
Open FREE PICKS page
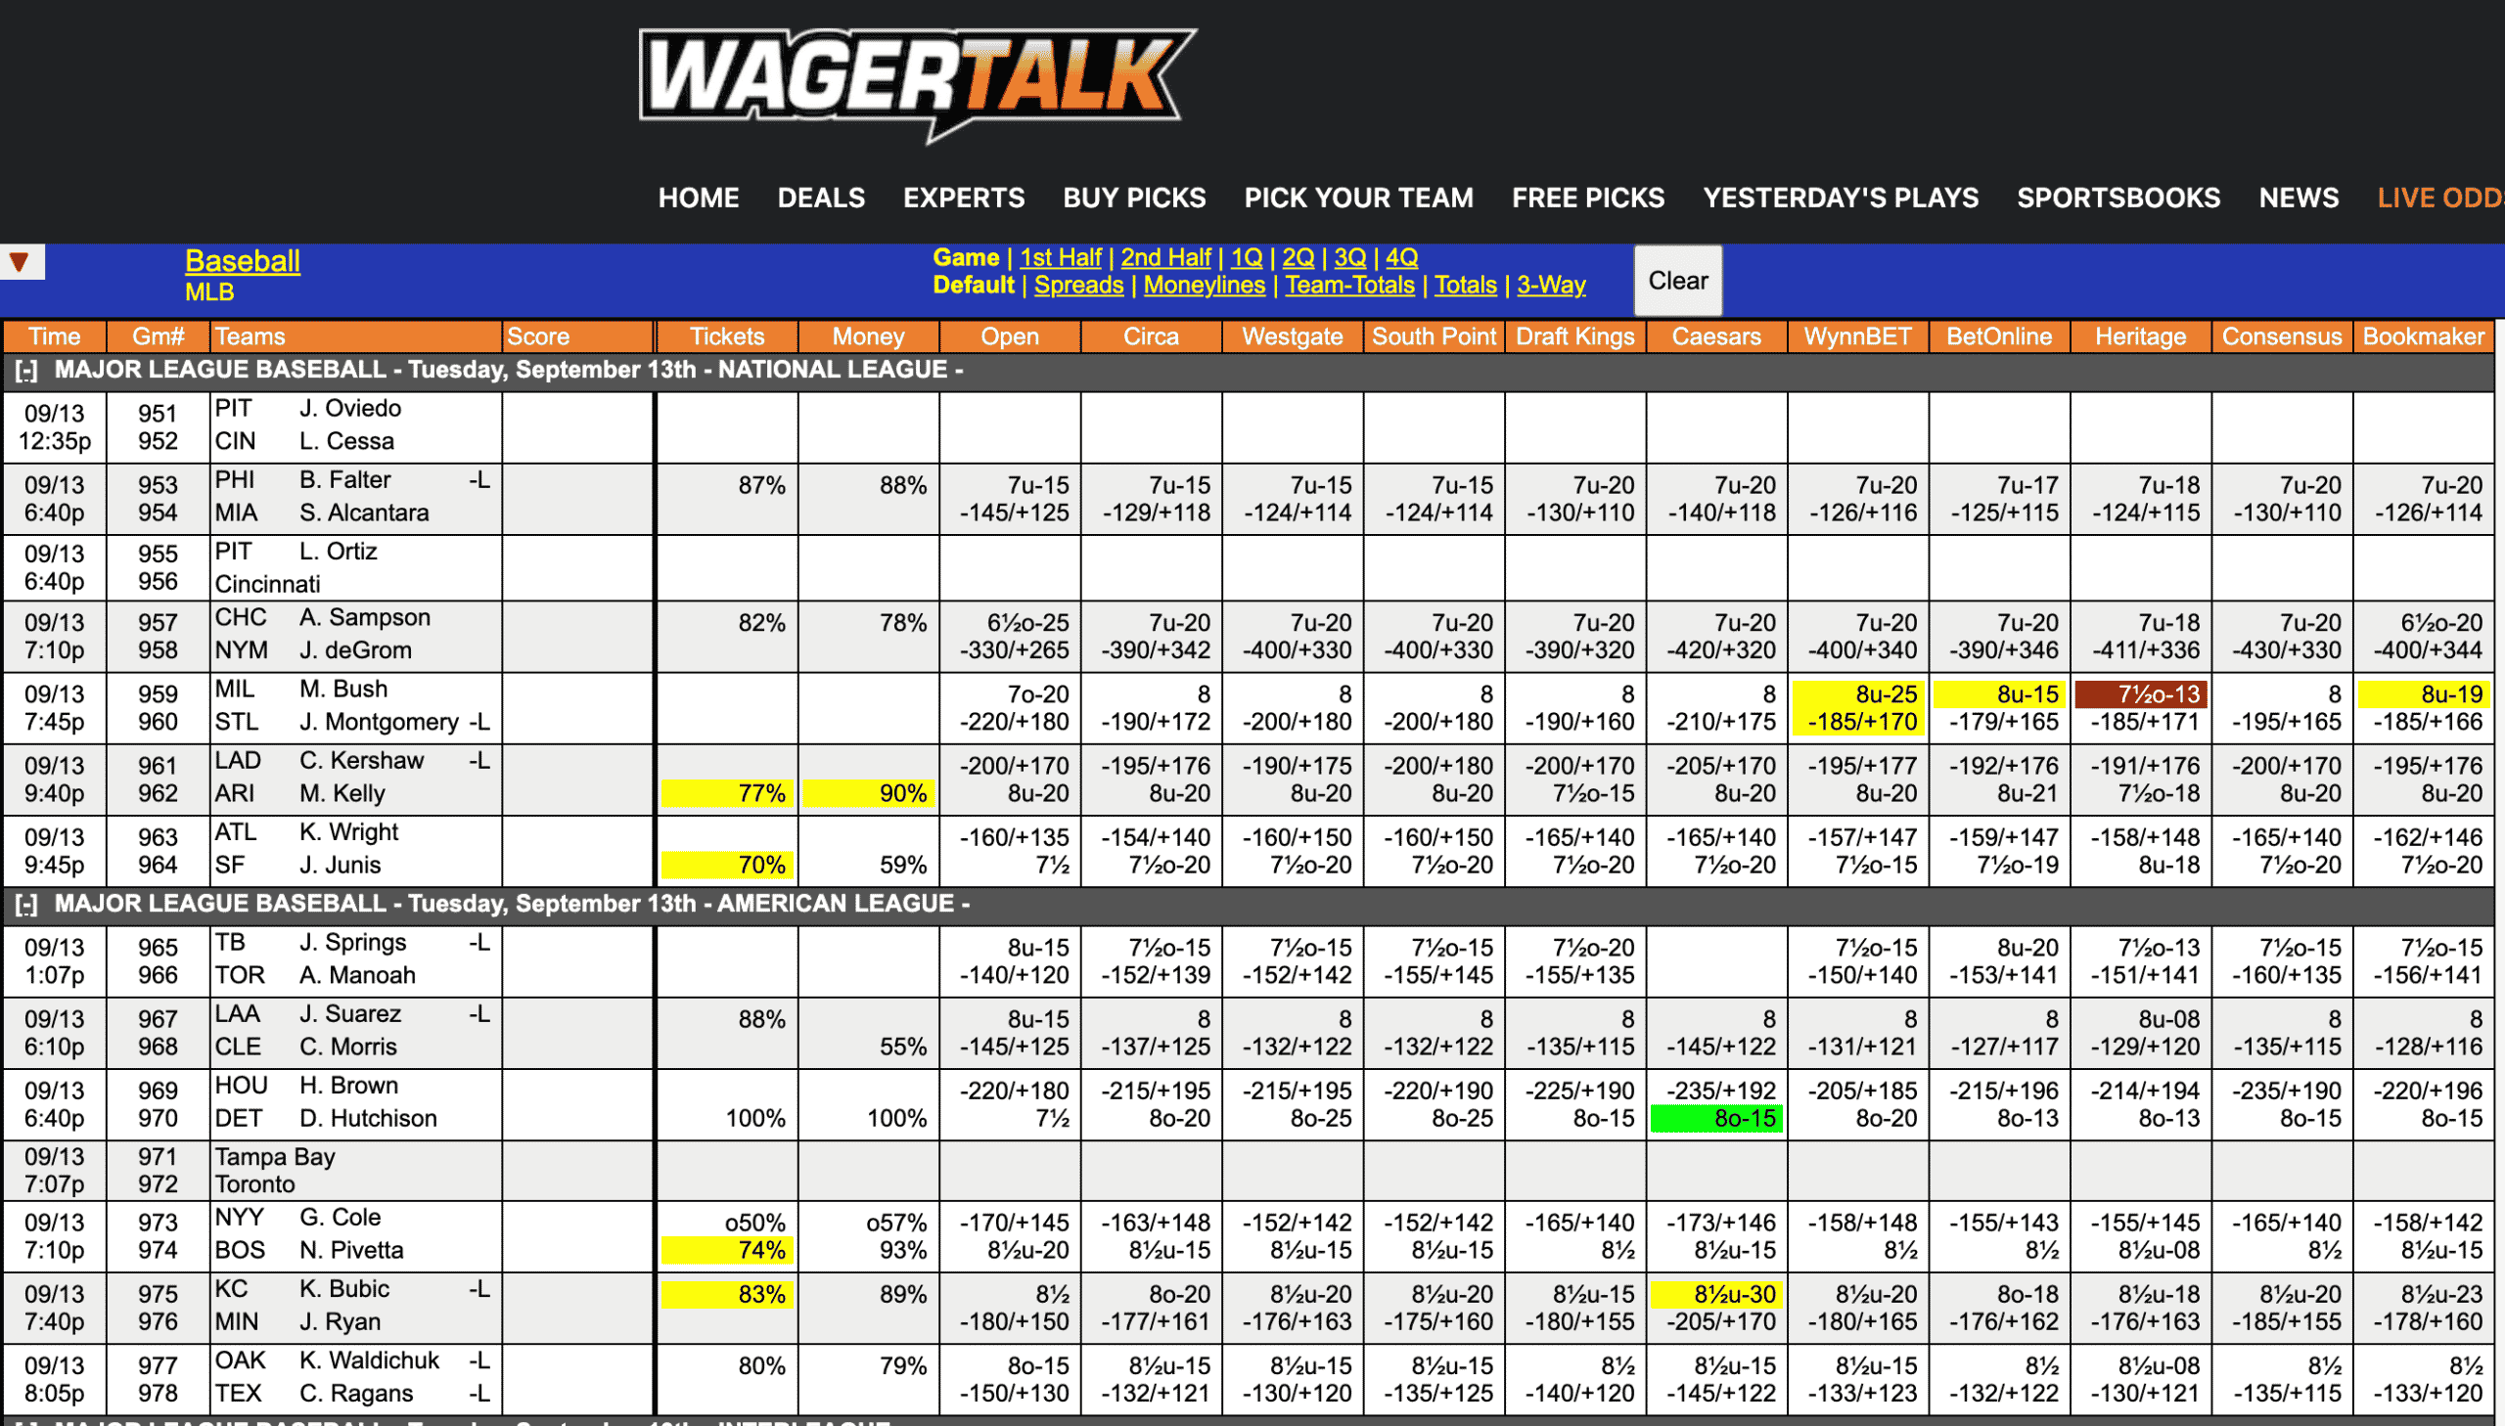1588,198
